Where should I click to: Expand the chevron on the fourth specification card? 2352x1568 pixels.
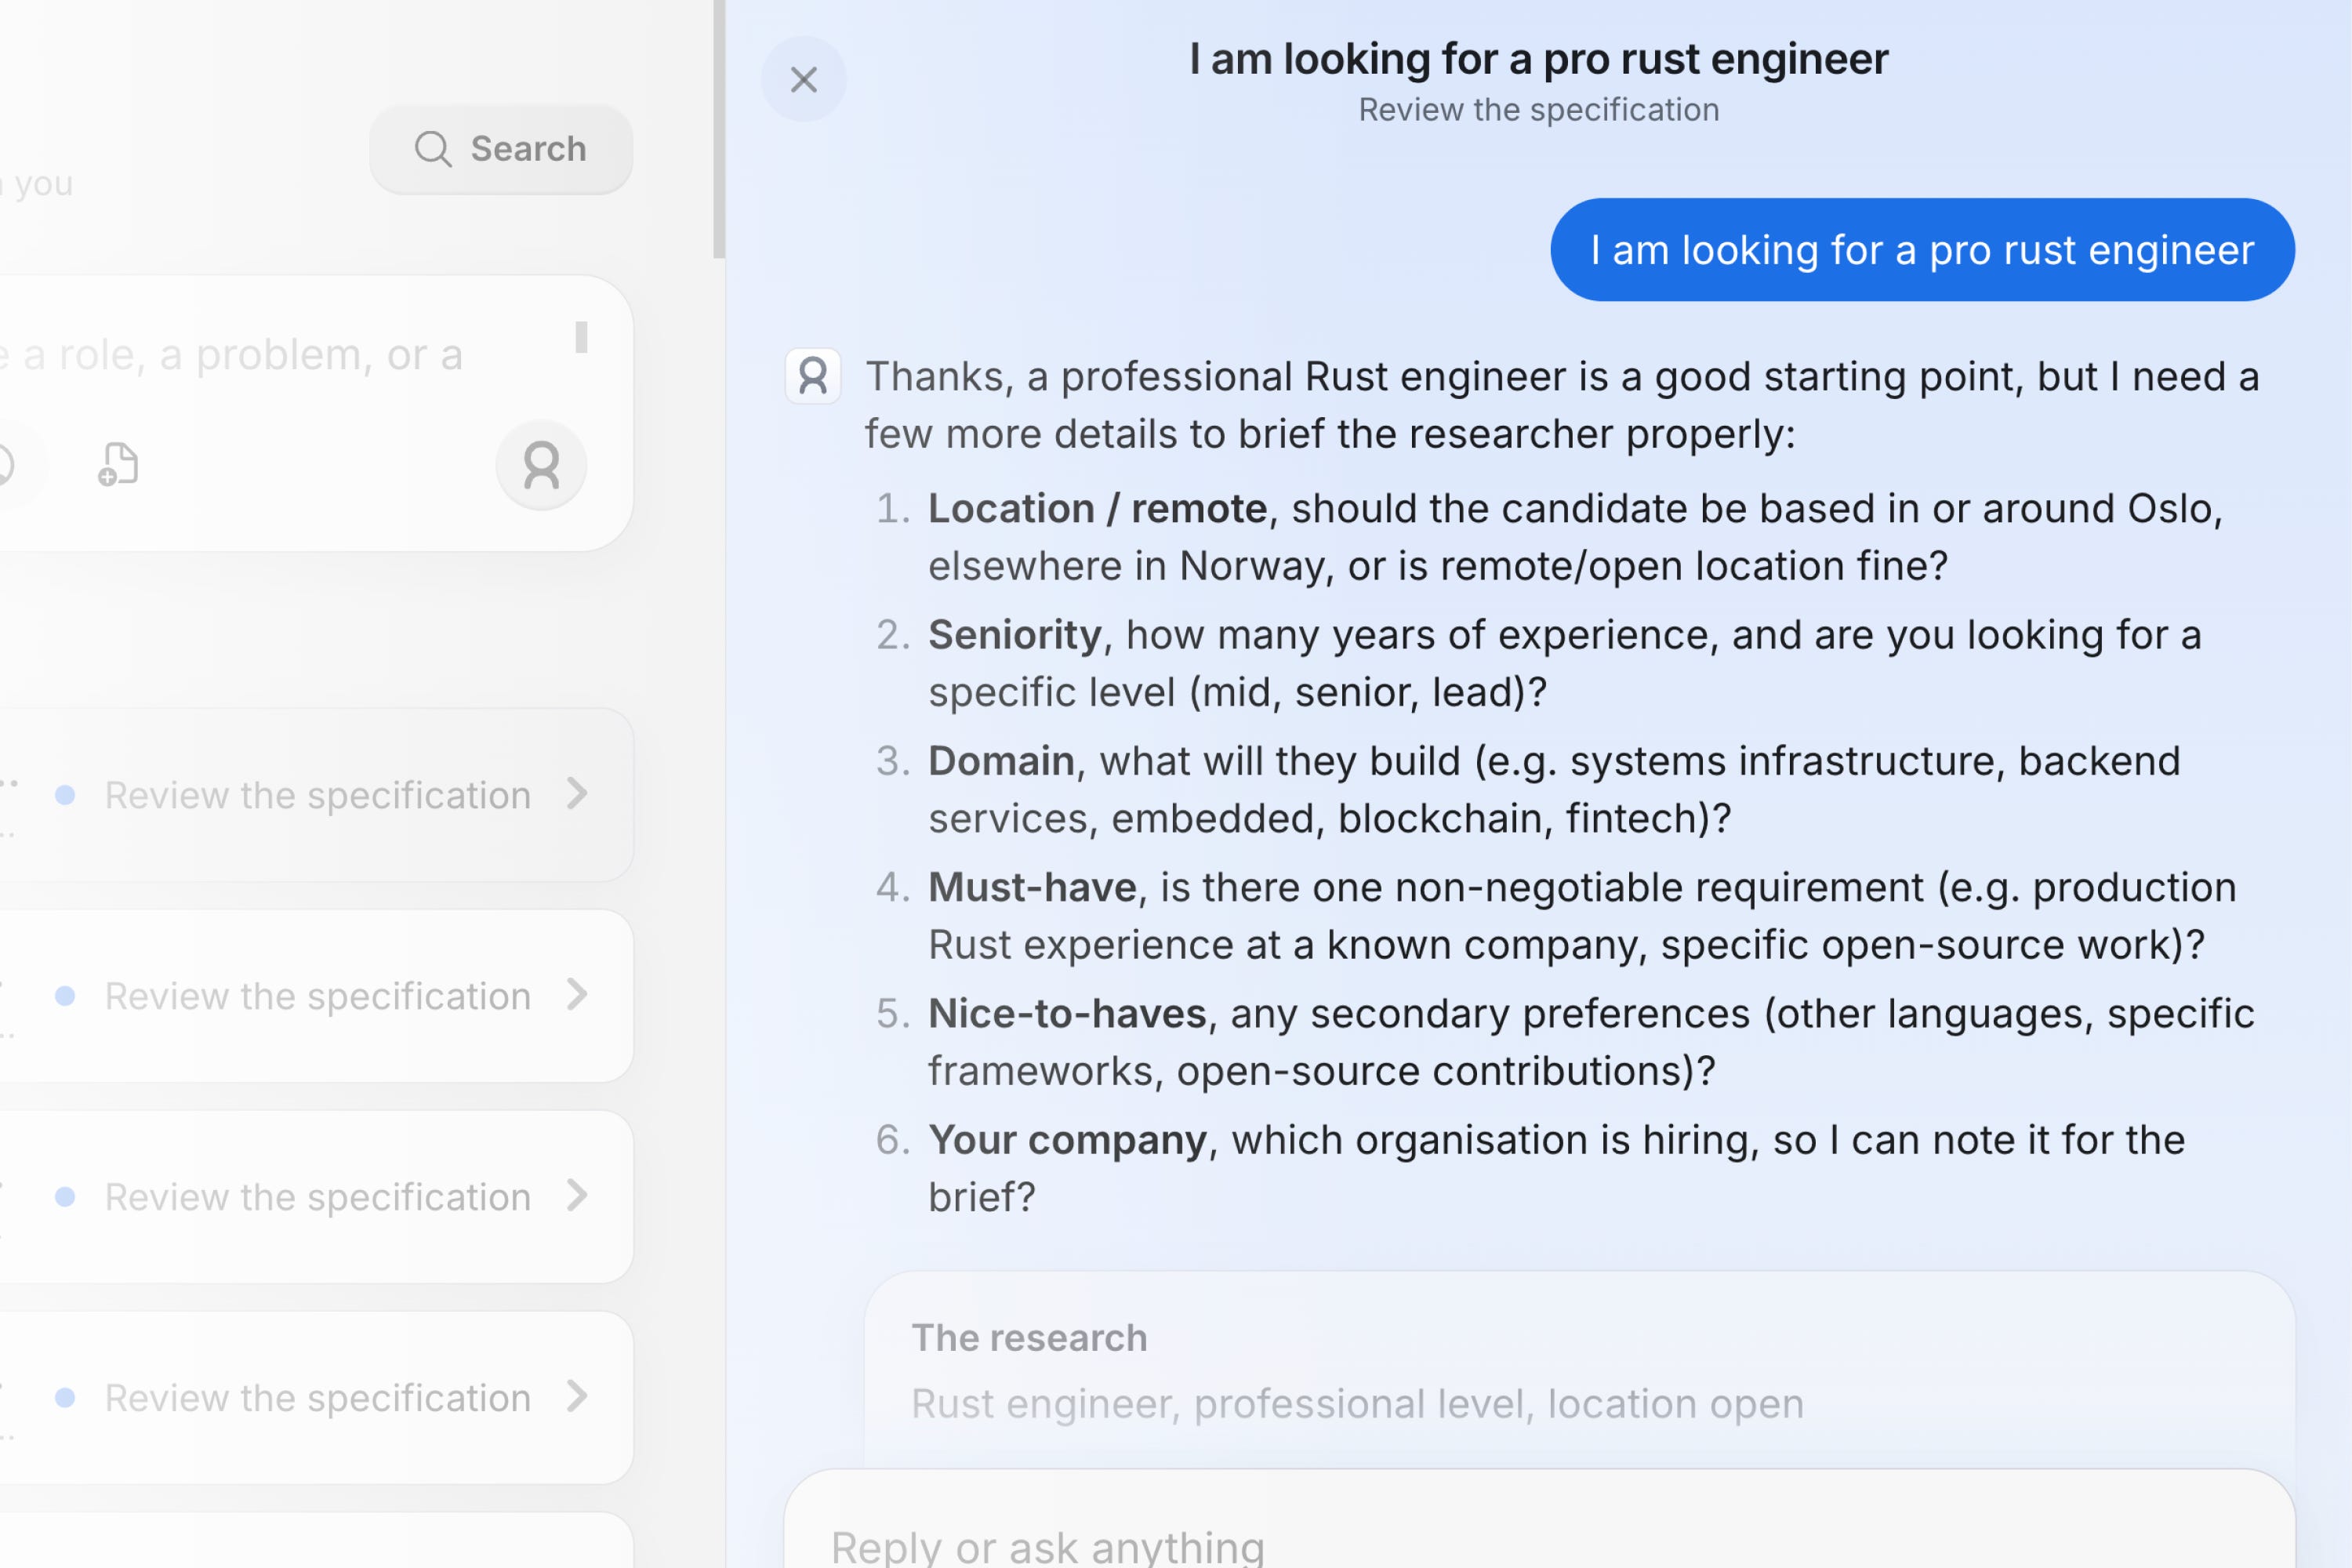click(577, 1397)
